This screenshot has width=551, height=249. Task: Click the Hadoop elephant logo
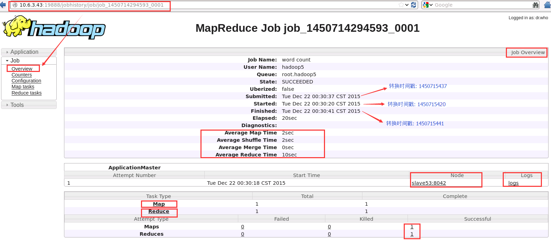54,27
